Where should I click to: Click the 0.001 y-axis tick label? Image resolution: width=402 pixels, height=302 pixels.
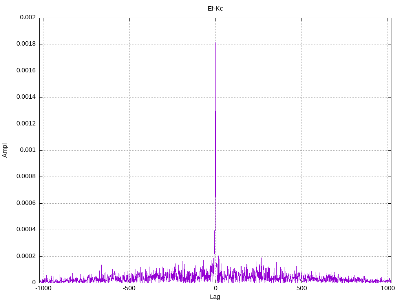27,150
